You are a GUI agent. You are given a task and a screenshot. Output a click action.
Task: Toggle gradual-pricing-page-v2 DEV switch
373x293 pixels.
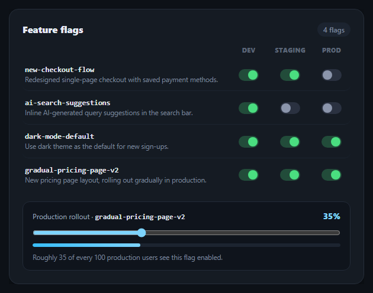pyautogui.click(x=248, y=175)
